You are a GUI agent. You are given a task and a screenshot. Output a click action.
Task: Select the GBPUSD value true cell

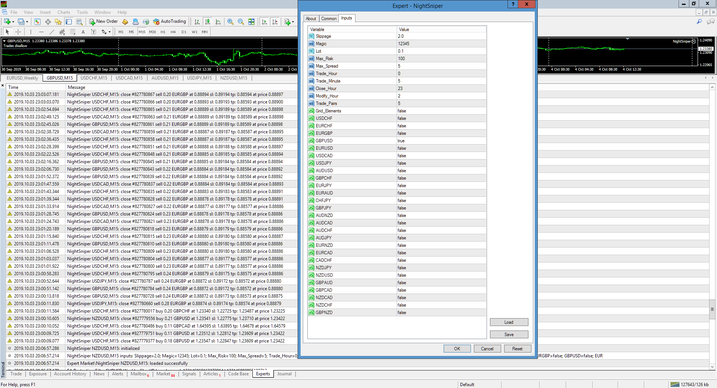pyautogui.click(x=441, y=141)
